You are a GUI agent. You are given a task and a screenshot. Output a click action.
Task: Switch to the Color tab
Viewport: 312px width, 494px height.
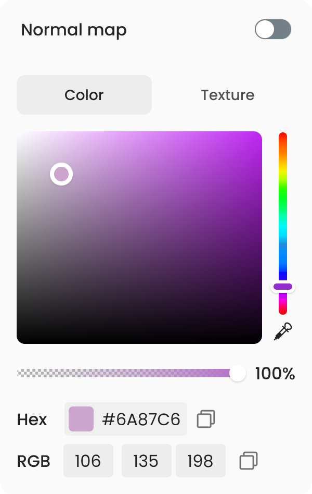tap(84, 95)
